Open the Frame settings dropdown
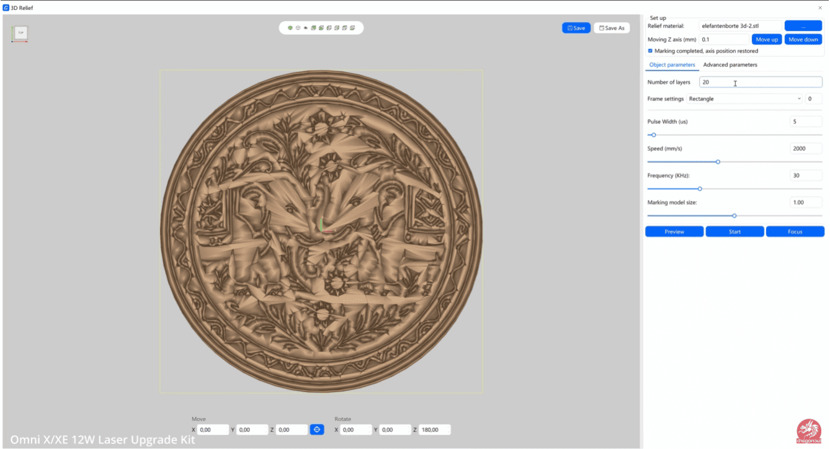The width and height of the screenshot is (830, 449). pos(744,98)
